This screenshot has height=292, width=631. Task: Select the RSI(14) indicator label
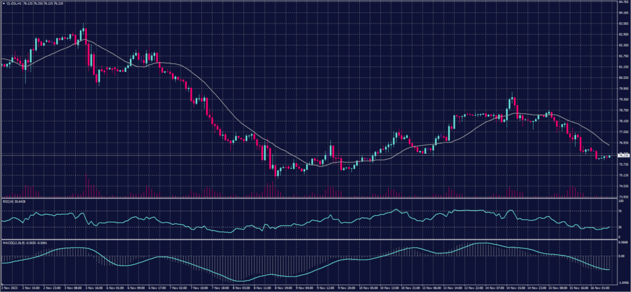7,200
